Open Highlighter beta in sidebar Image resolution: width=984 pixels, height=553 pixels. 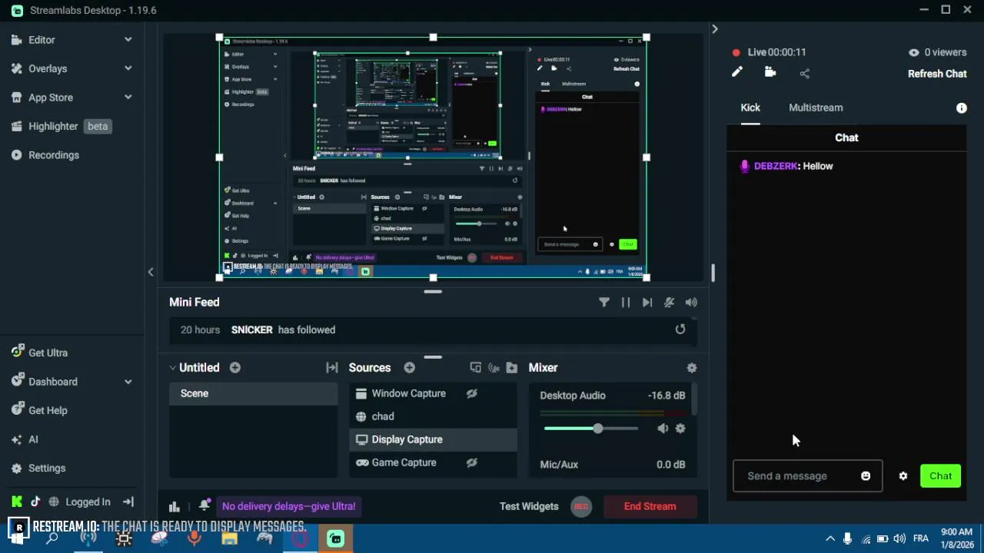61,126
